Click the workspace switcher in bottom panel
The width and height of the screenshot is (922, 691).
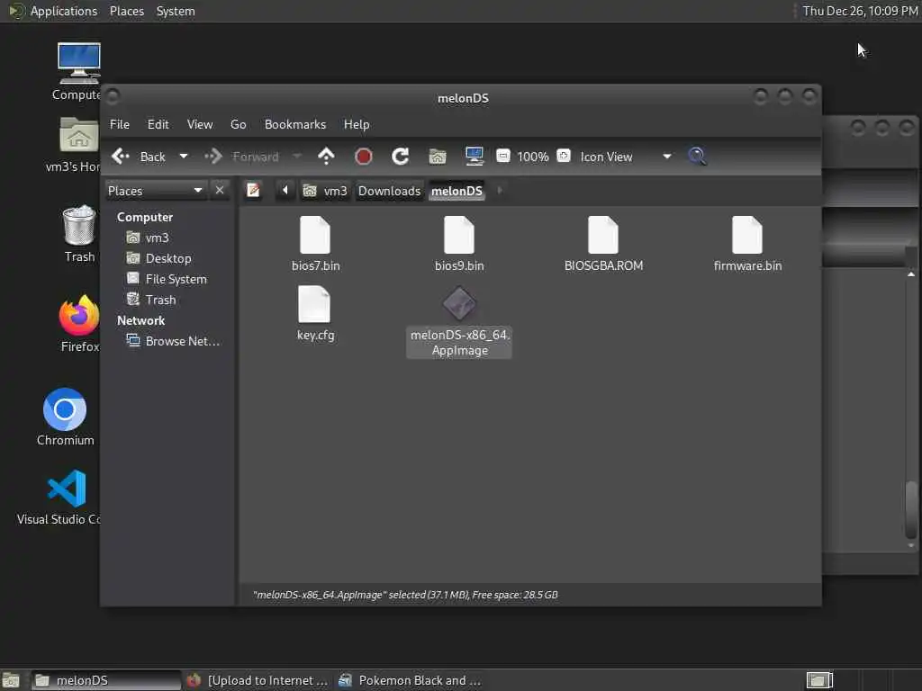[x=819, y=680]
